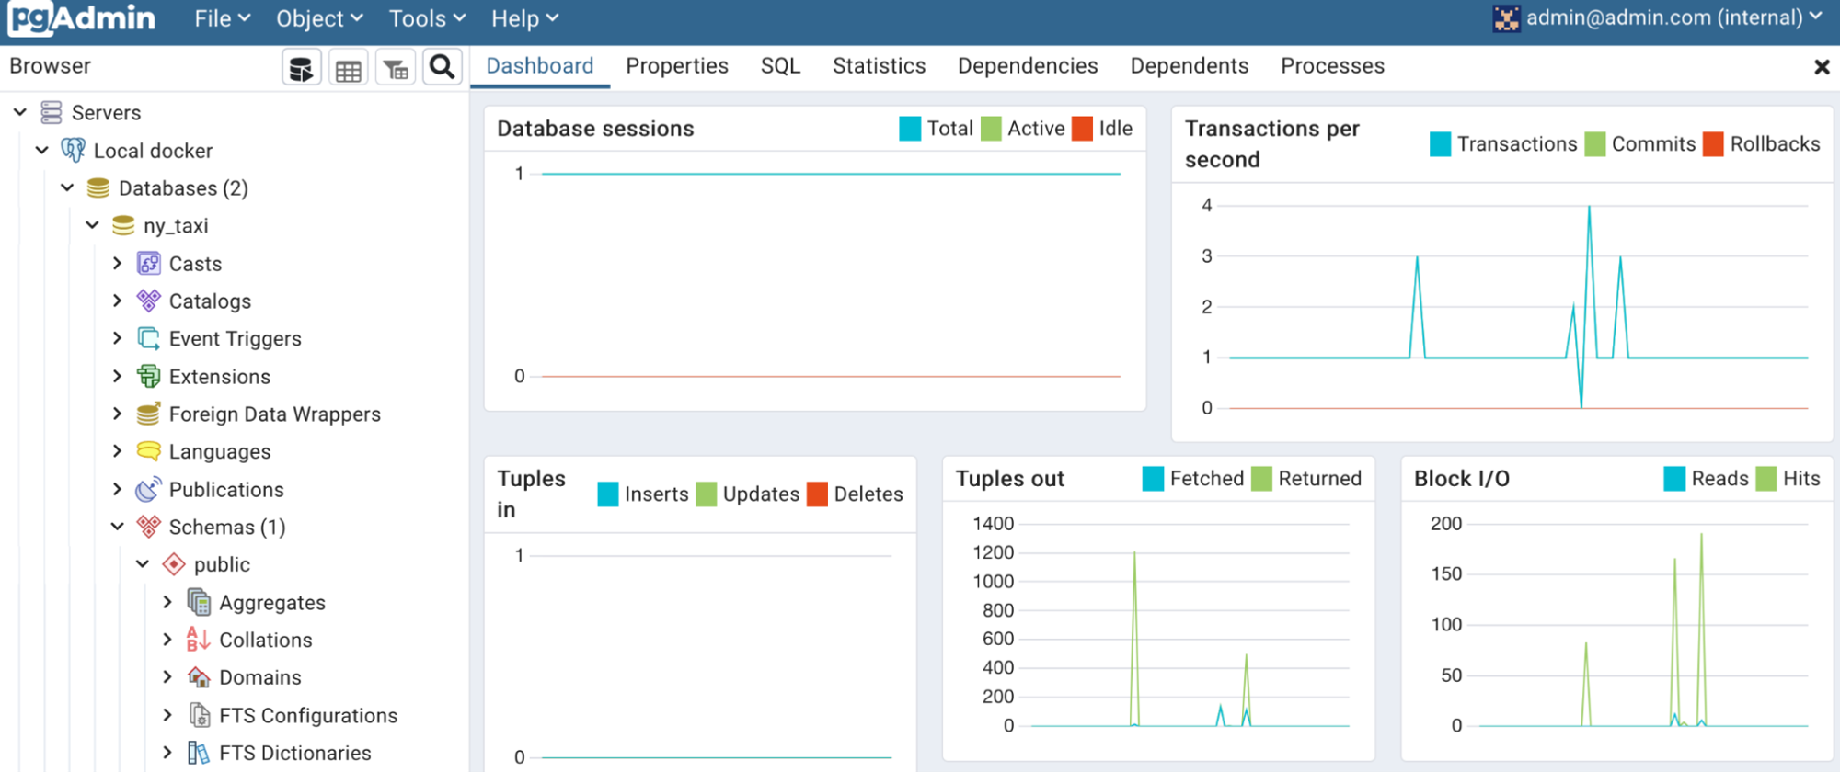This screenshot has width=1840, height=772.
Task: Close the panel with the X button
Action: (x=1822, y=67)
